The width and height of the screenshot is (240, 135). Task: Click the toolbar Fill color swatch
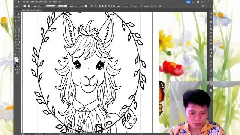coord(16,59)
